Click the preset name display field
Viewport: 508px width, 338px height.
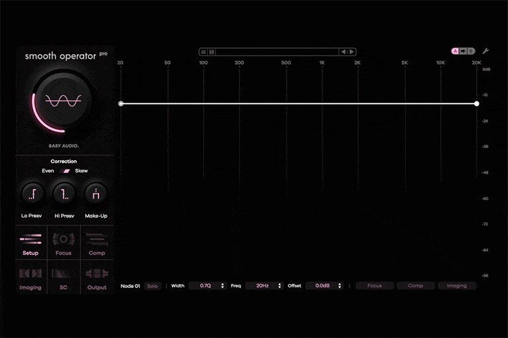click(x=277, y=52)
